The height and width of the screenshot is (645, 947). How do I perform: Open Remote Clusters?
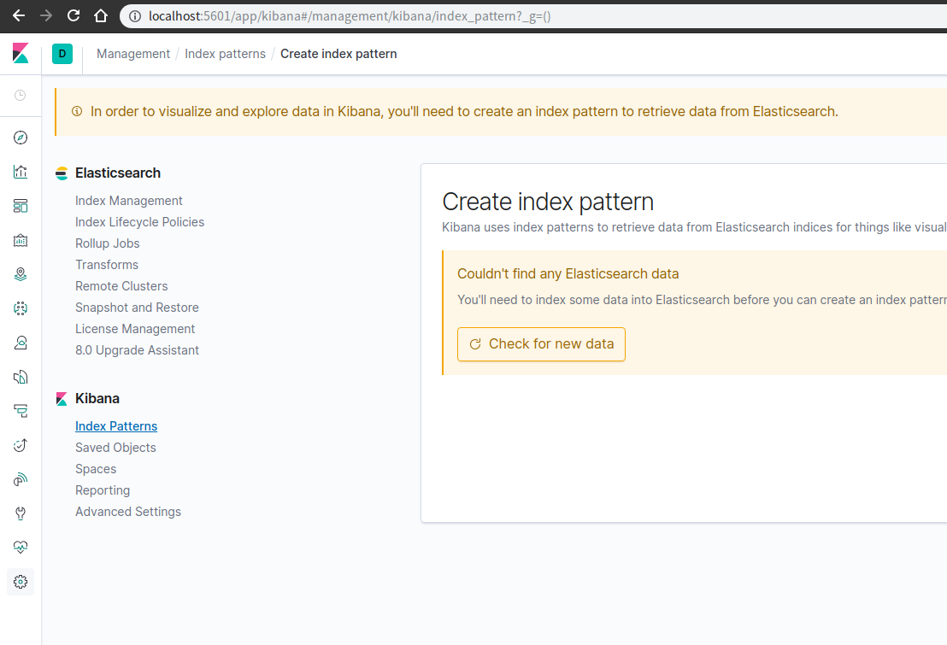[x=121, y=286]
